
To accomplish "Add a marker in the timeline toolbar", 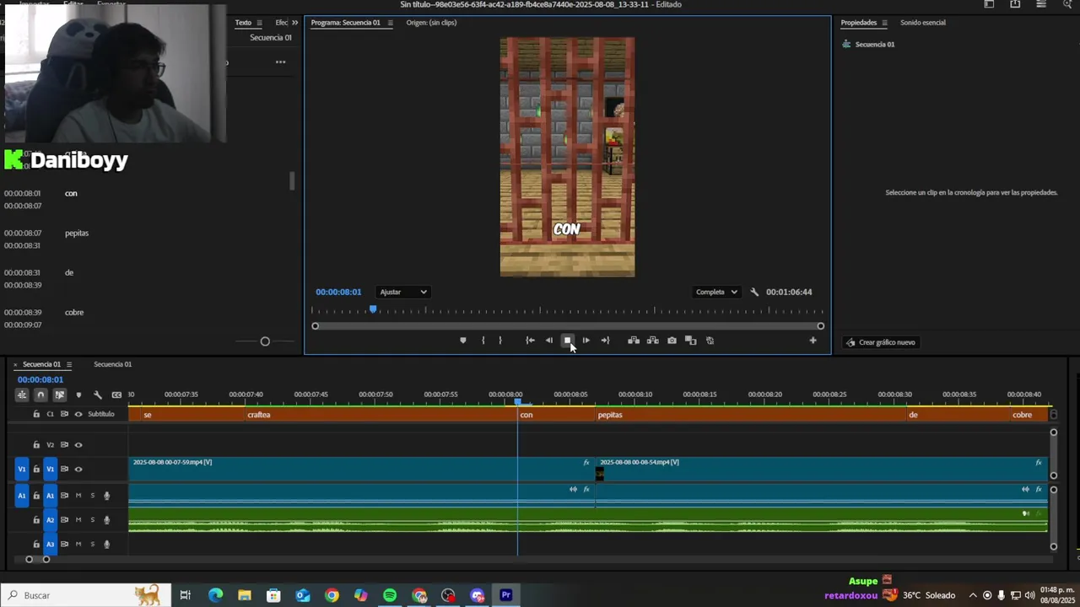I will [78, 395].
